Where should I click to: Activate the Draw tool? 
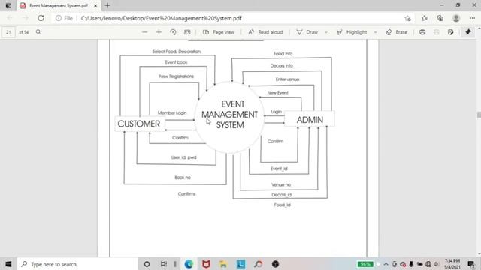click(x=307, y=32)
